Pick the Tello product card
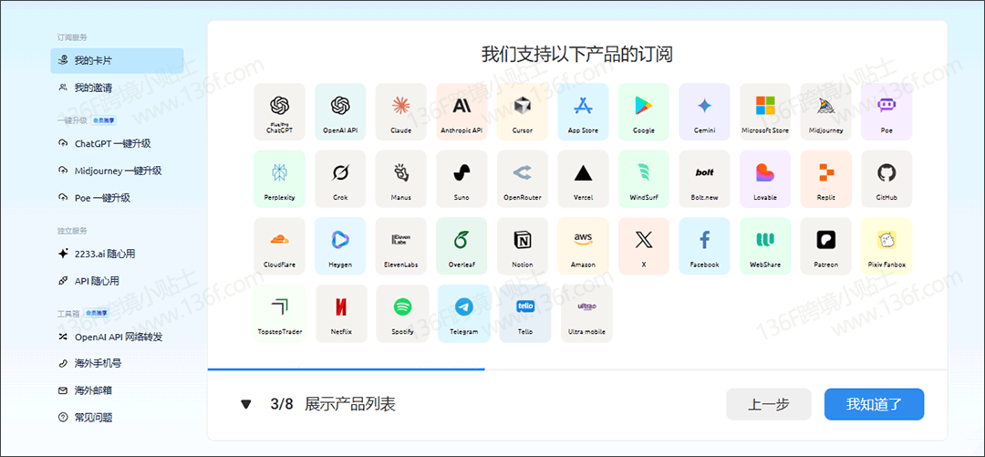 (x=525, y=314)
